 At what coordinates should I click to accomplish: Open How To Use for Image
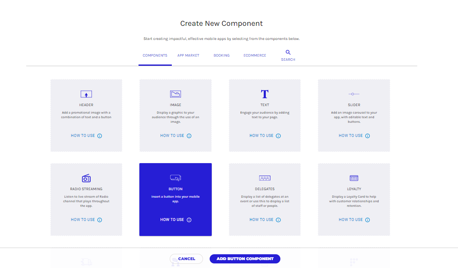pyautogui.click(x=172, y=136)
